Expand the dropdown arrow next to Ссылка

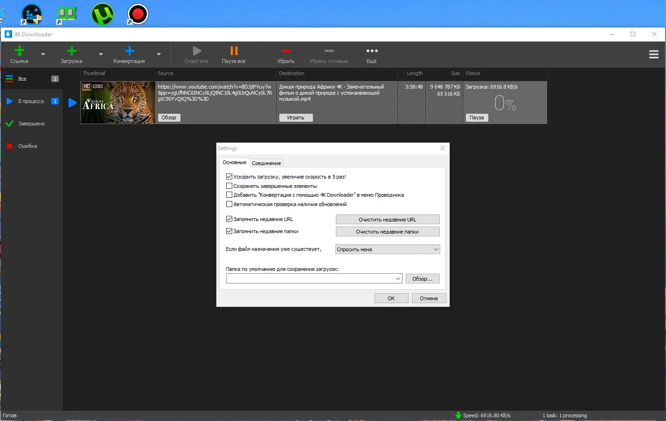pyautogui.click(x=43, y=55)
